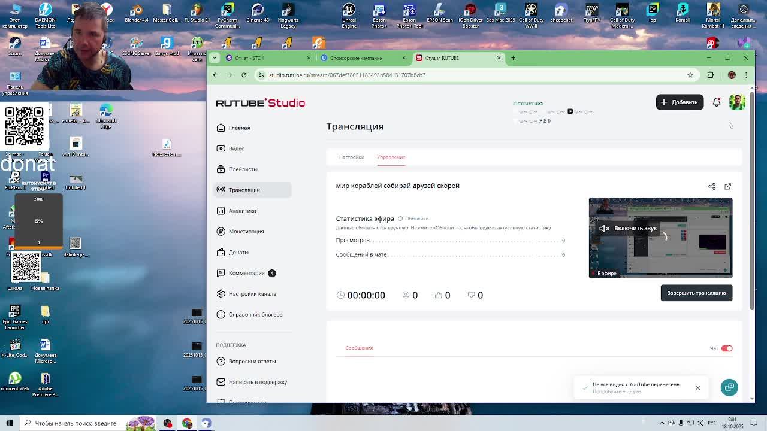This screenshot has height=431, width=767.
Task: Open uTorrent Web desktop shortcut
Action: 15,382
